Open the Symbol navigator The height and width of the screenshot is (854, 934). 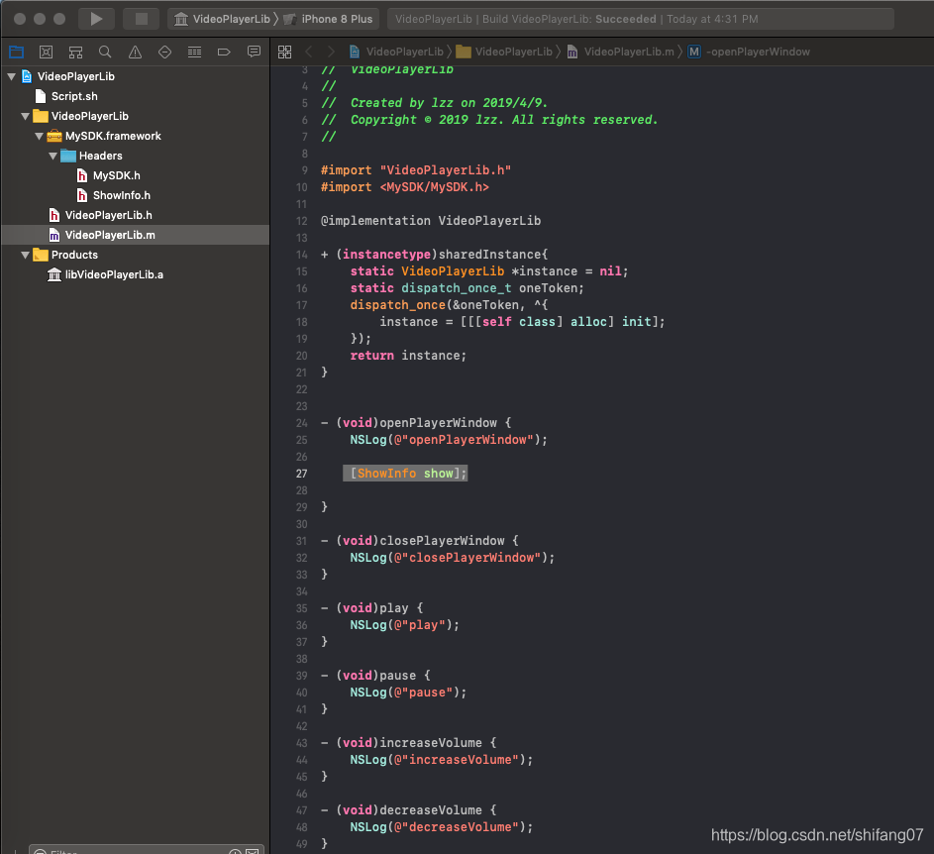tap(75, 52)
